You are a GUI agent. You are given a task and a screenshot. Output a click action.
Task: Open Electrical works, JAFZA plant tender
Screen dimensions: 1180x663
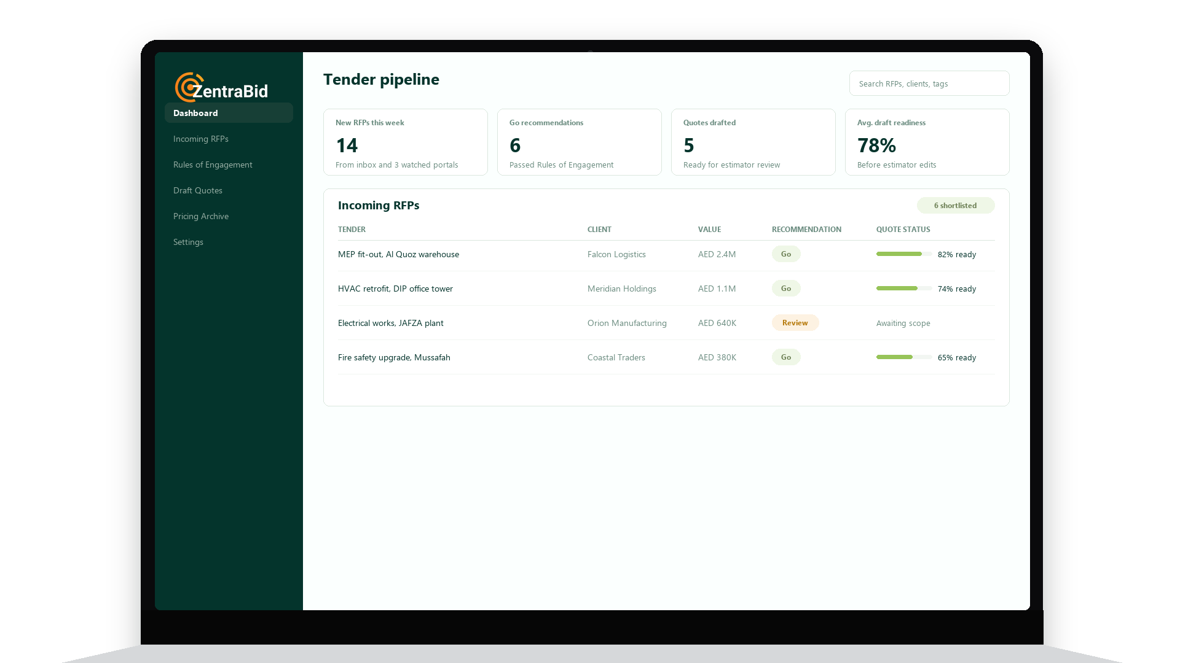click(390, 323)
